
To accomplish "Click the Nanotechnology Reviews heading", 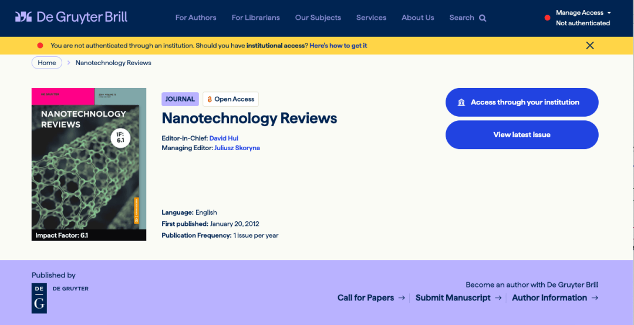I will [x=249, y=119].
